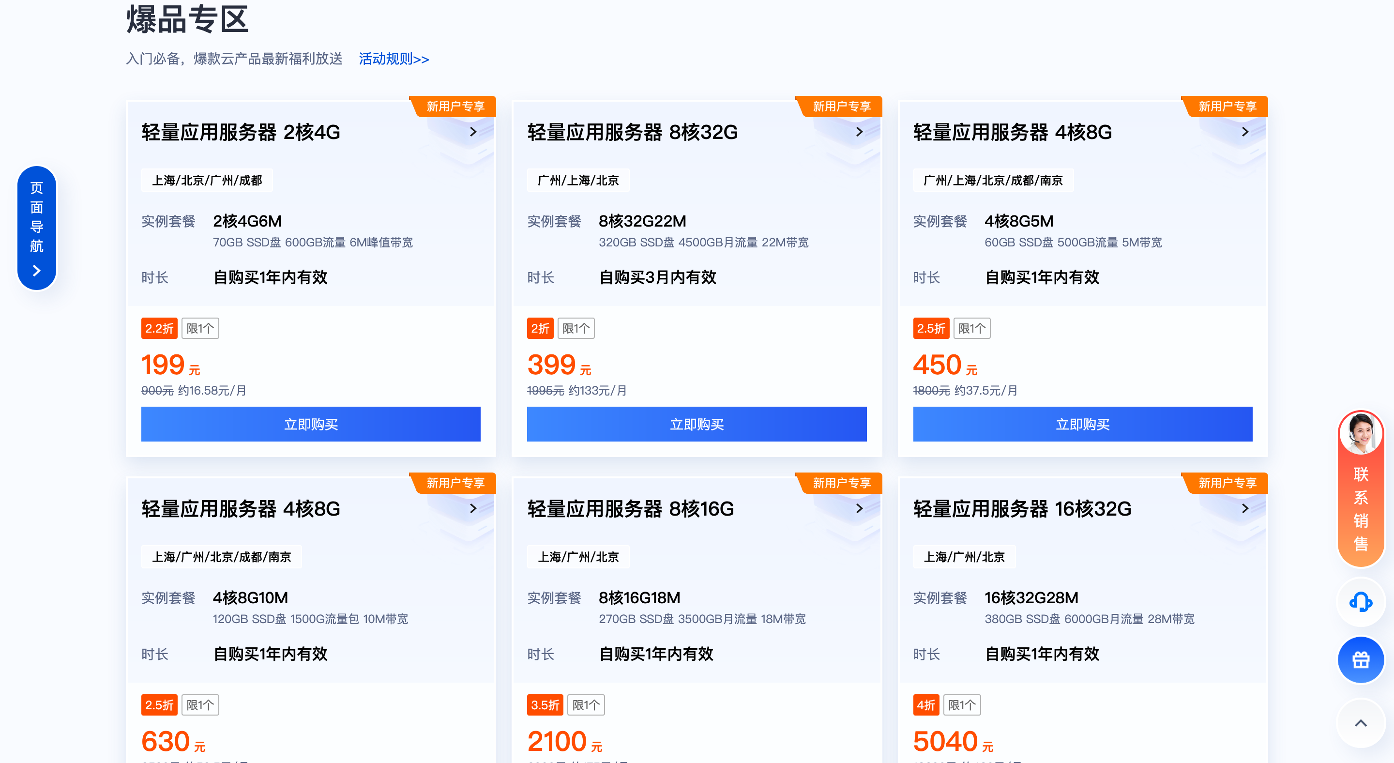Open the chevron on the 450元 4核8G card

click(1245, 132)
